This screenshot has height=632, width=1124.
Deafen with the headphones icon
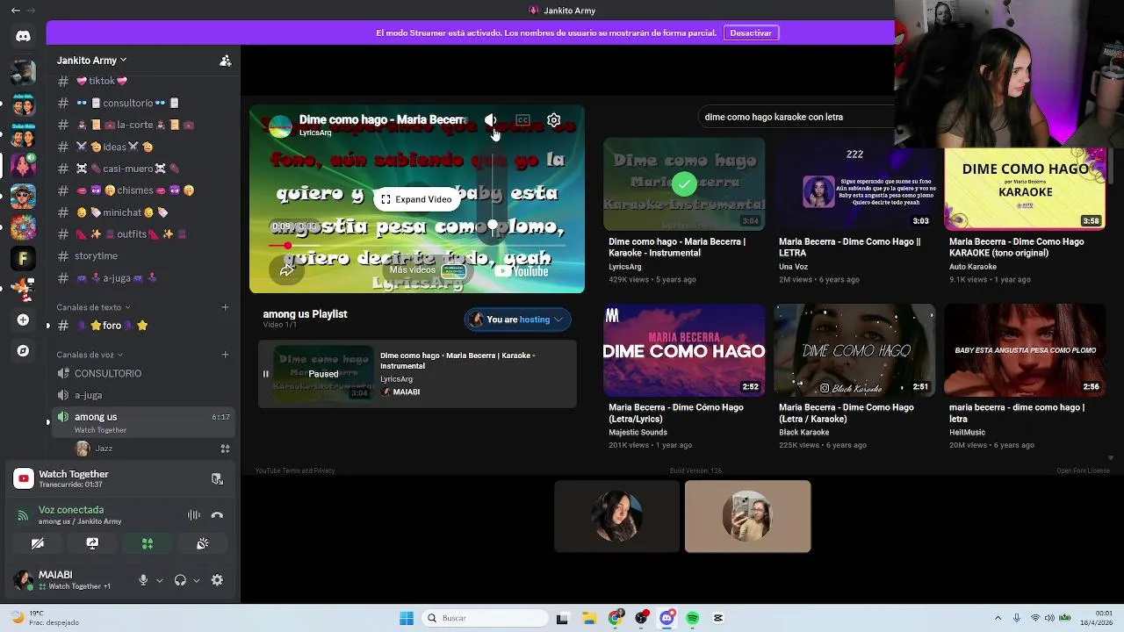(180, 580)
